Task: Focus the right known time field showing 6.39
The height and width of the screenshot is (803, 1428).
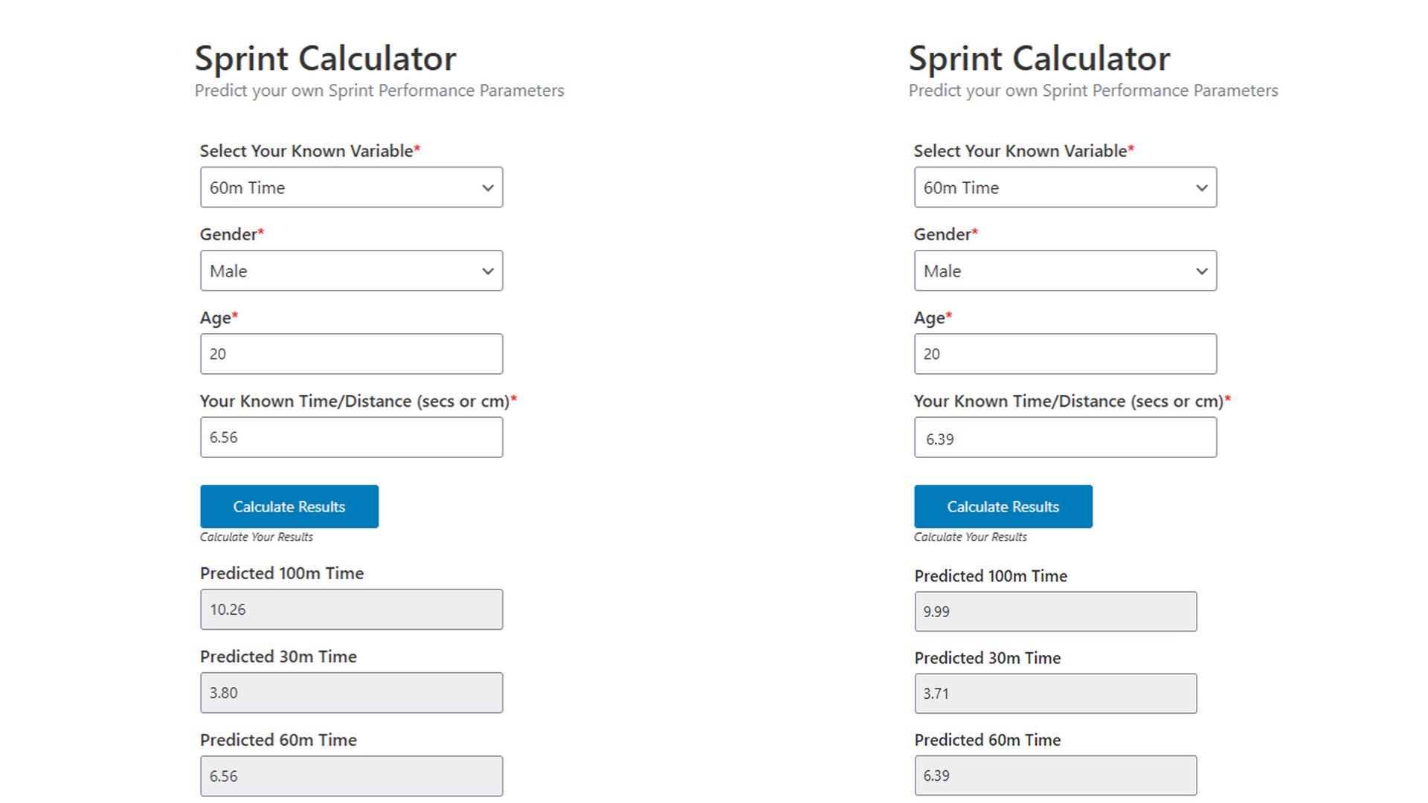Action: click(1065, 437)
